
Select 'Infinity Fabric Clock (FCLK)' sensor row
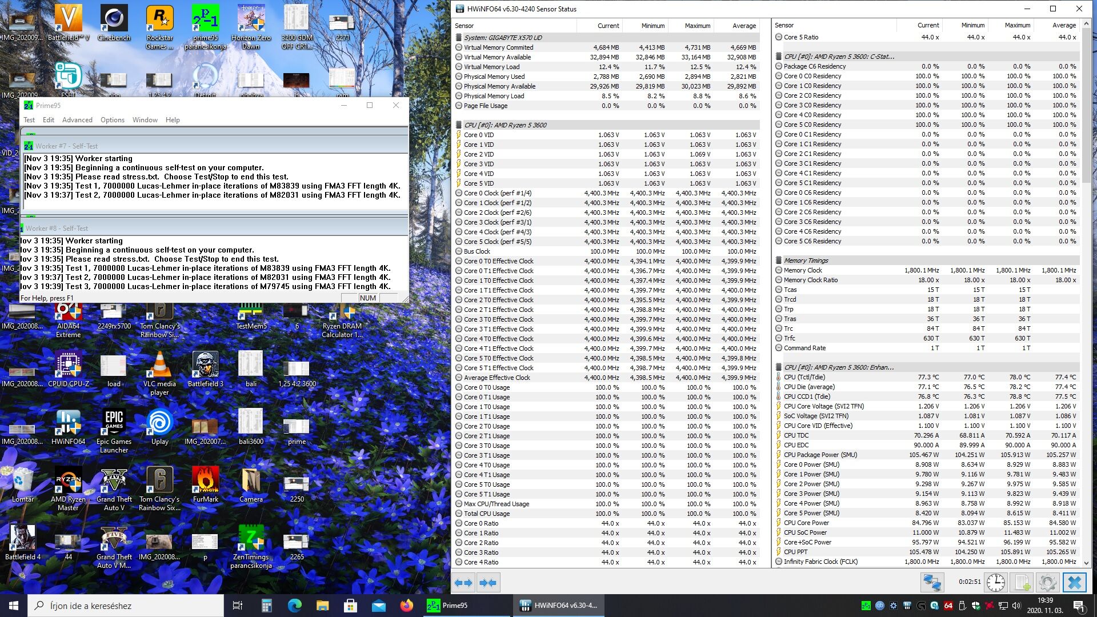click(x=927, y=562)
